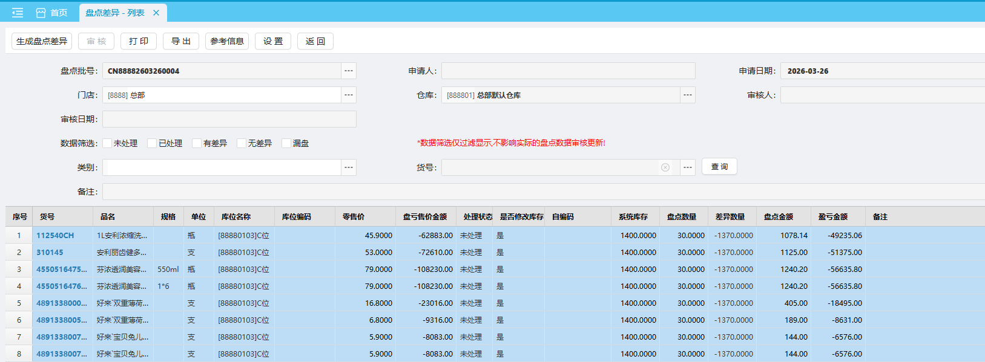The width and height of the screenshot is (985, 362).
Task: Open 门店 lookup ellipsis button
Action: [349, 95]
